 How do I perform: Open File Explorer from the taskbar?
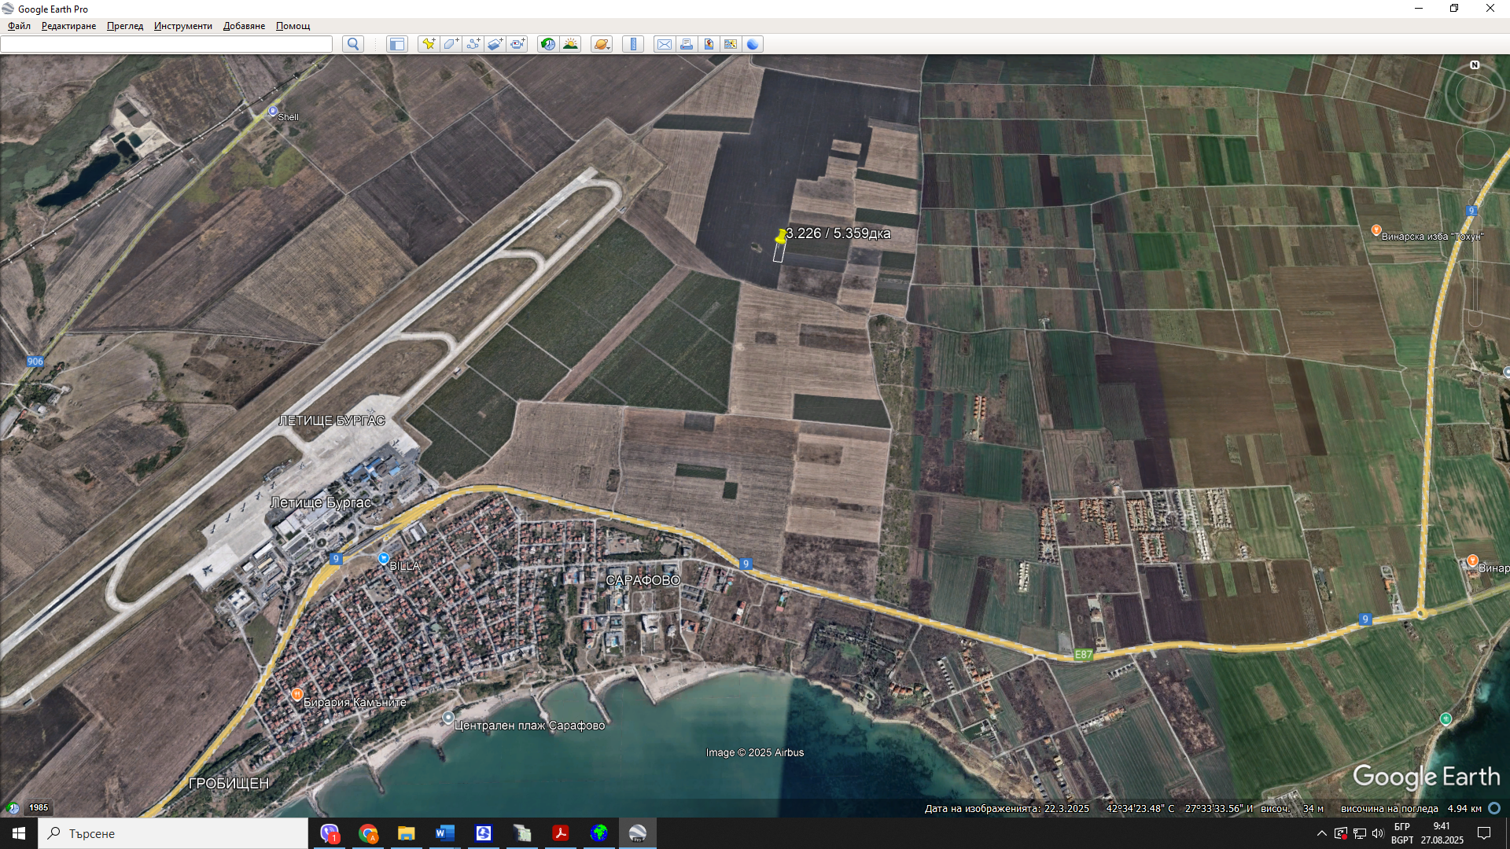tap(406, 833)
